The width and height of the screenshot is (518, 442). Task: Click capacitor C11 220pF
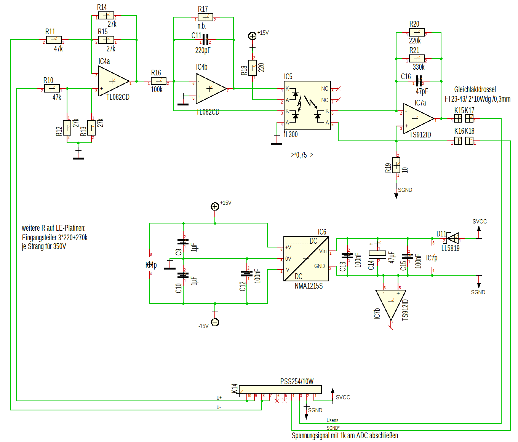pyautogui.click(x=205, y=40)
